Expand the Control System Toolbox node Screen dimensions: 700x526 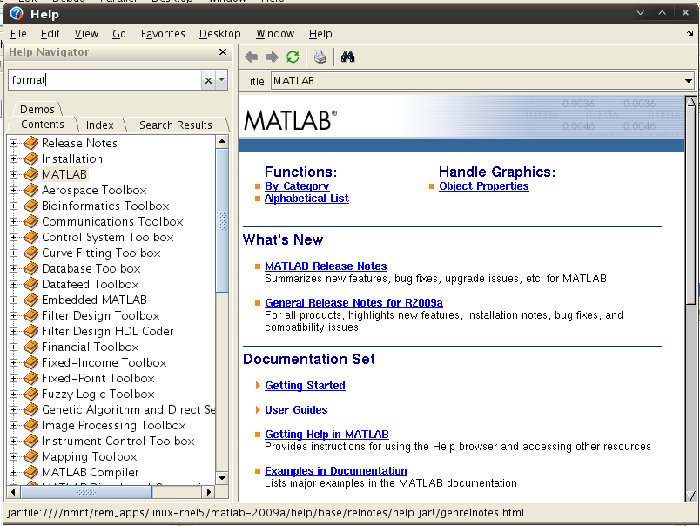(13, 237)
